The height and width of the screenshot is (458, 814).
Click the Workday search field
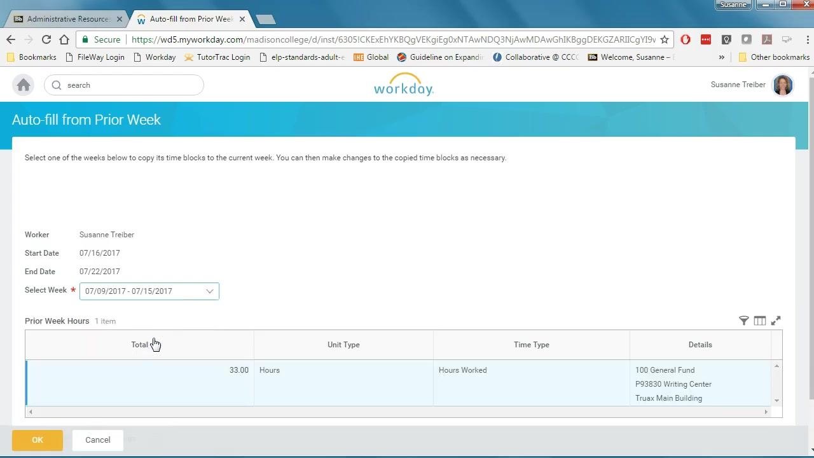[x=124, y=85]
